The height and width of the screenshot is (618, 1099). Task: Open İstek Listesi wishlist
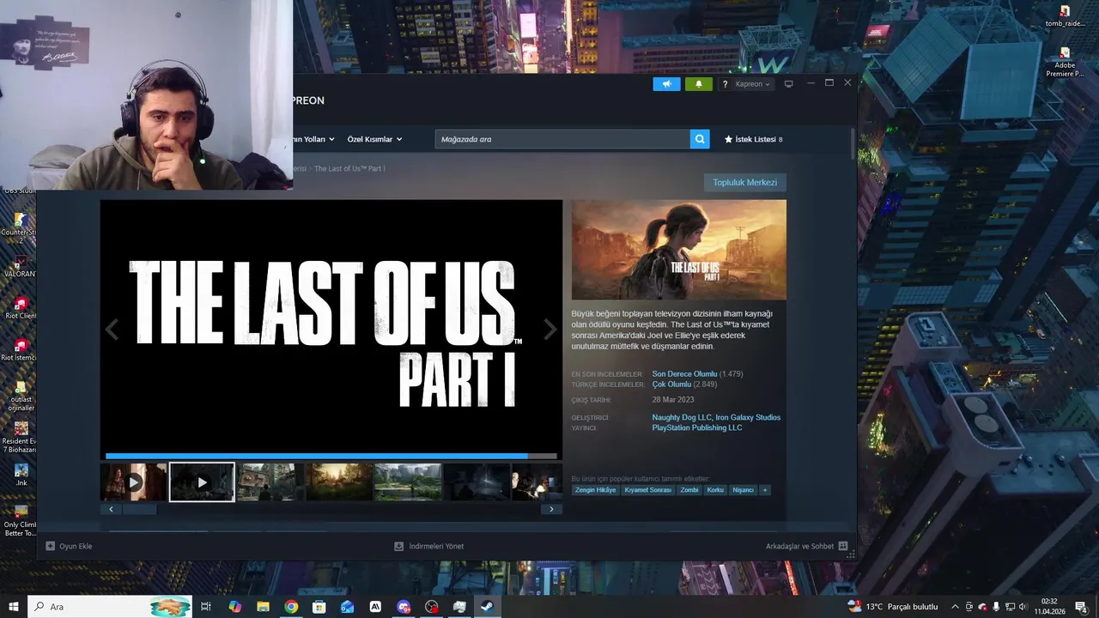tap(754, 139)
